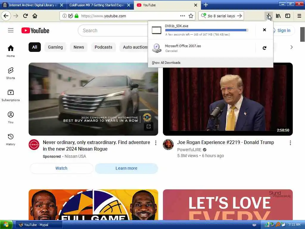The width and height of the screenshot is (305, 229).
Task: Open tracking protection shield icon
Action: pos(71,16)
